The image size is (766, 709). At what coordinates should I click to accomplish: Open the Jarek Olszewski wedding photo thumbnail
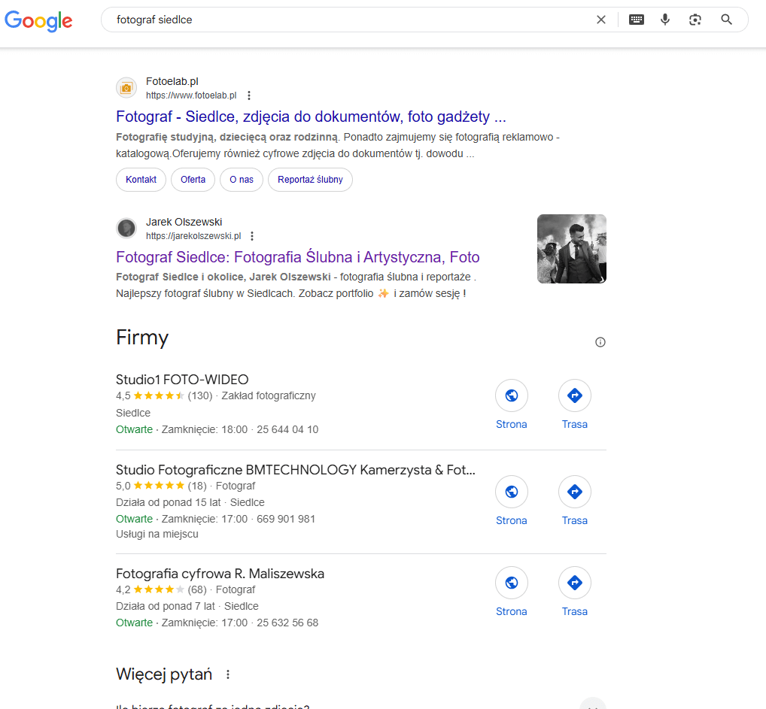point(572,249)
